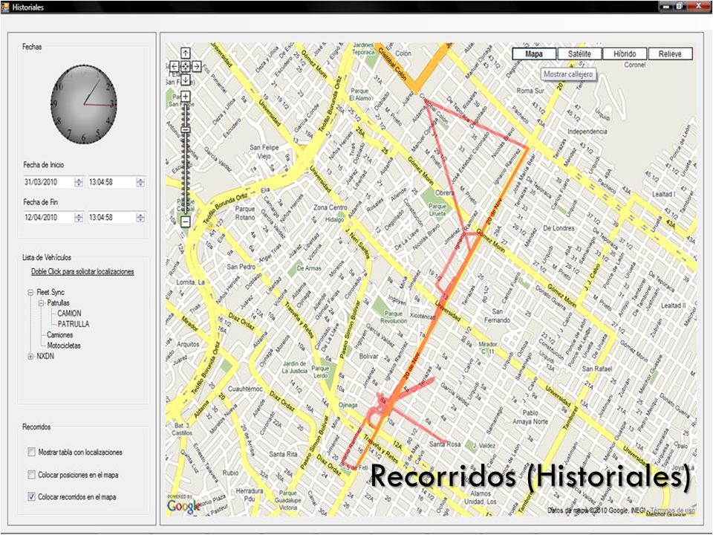Click the 'Roma Sur' map label
The width and height of the screenshot is (713, 535).
pyautogui.click(x=530, y=91)
